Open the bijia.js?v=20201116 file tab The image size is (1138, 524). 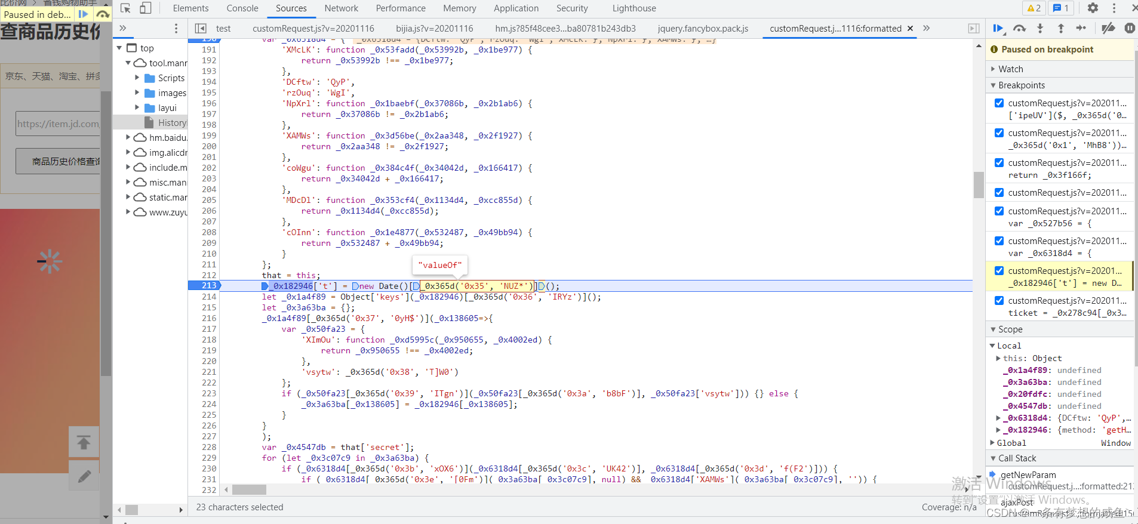pyautogui.click(x=435, y=28)
